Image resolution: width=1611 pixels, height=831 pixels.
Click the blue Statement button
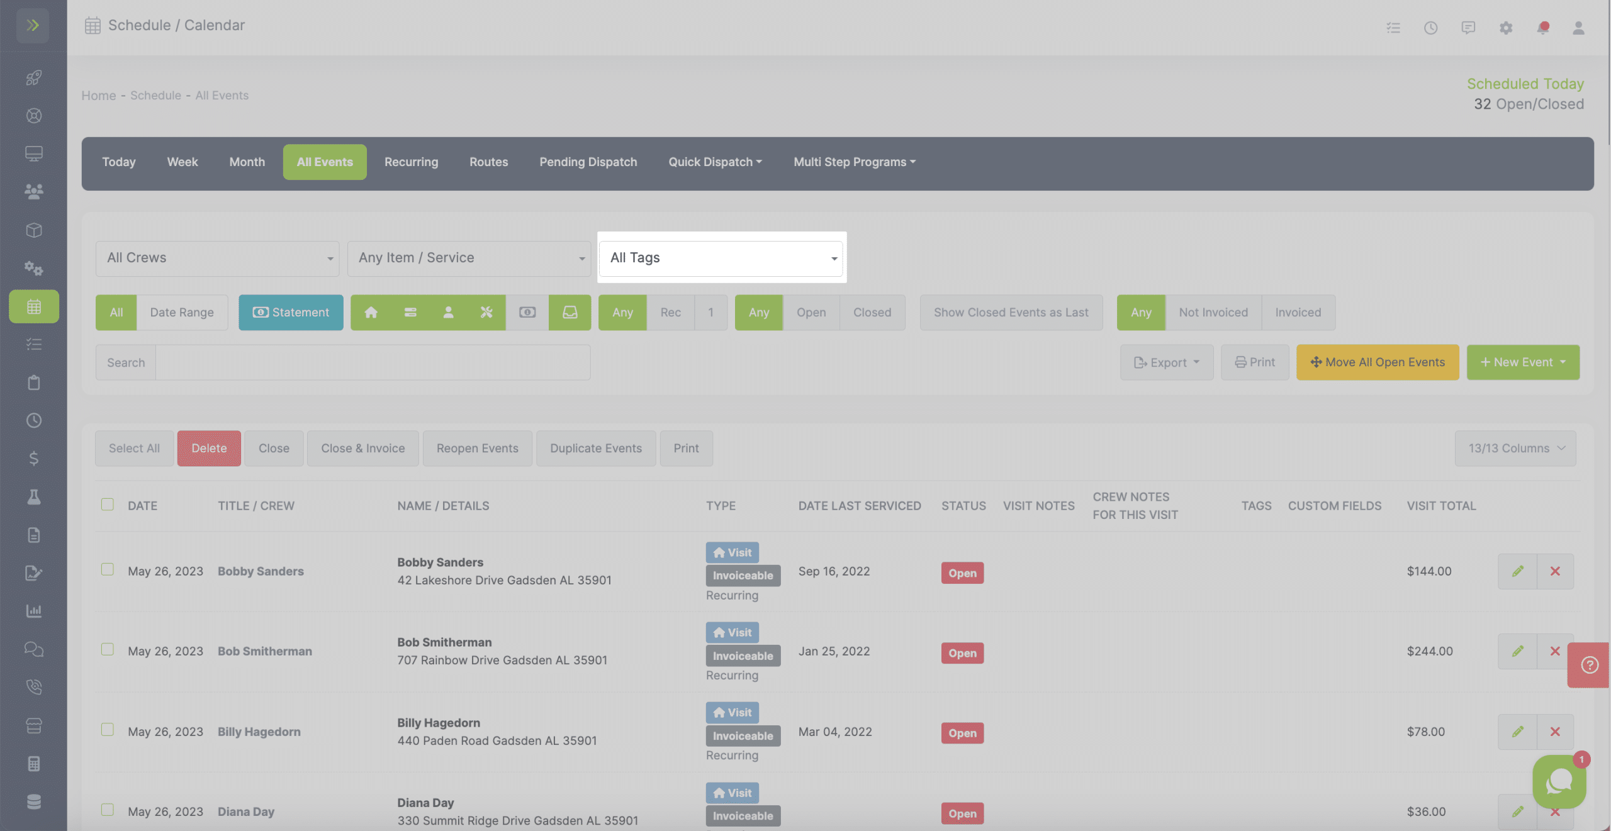click(291, 313)
